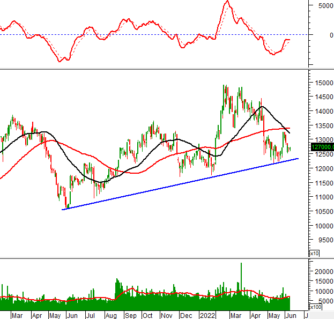Viewport: 334px width, 319px height.
Task: Click the current price tag 127000
Action: [x=321, y=147]
